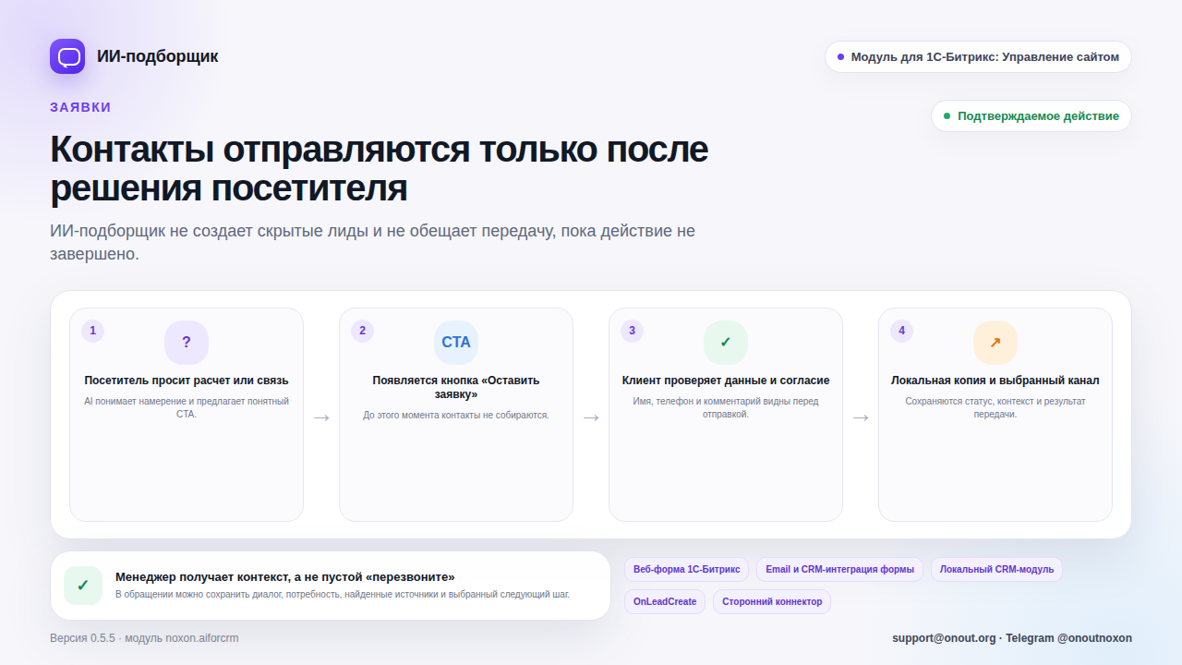
Task: Select the Сторонний коннектор chip
Action: pyautogui.click(x=772, y=601)
